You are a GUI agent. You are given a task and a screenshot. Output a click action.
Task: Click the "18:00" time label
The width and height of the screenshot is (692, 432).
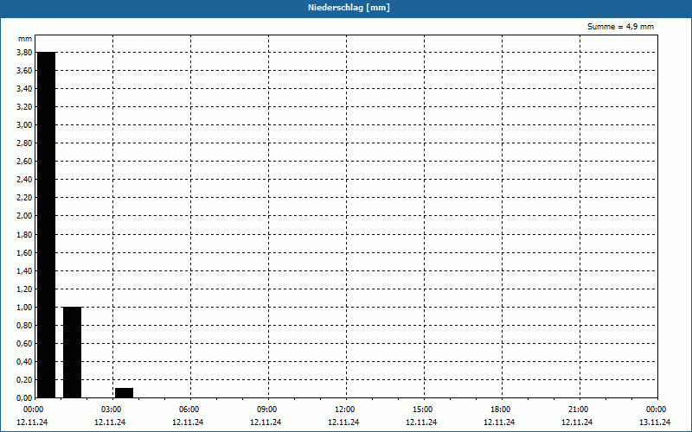tap(501, 410)
